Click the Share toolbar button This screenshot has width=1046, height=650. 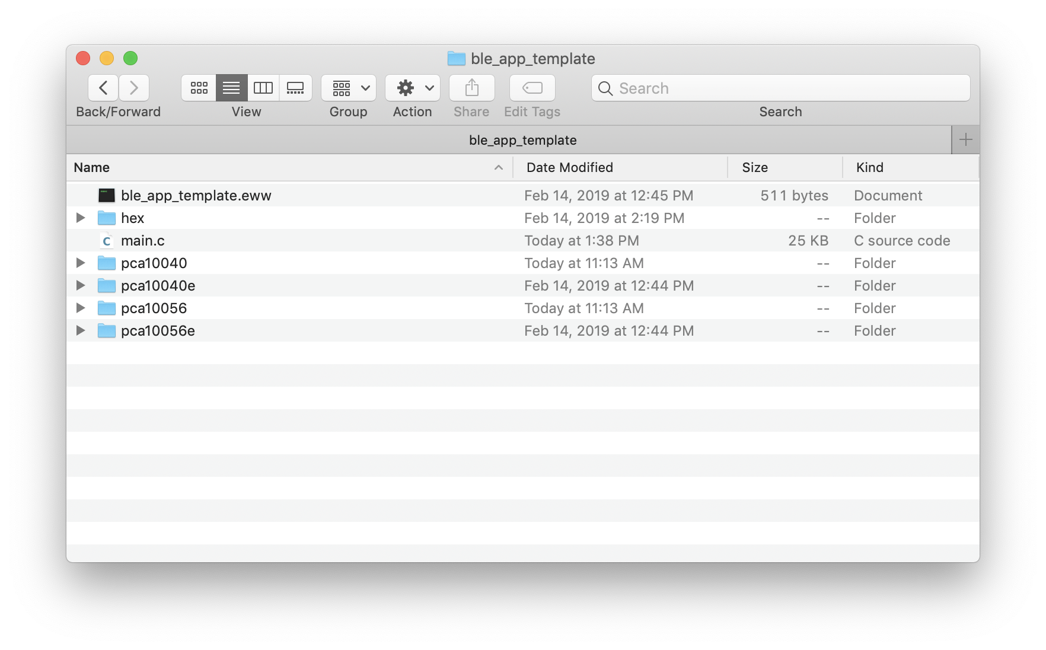coord(471,88)
